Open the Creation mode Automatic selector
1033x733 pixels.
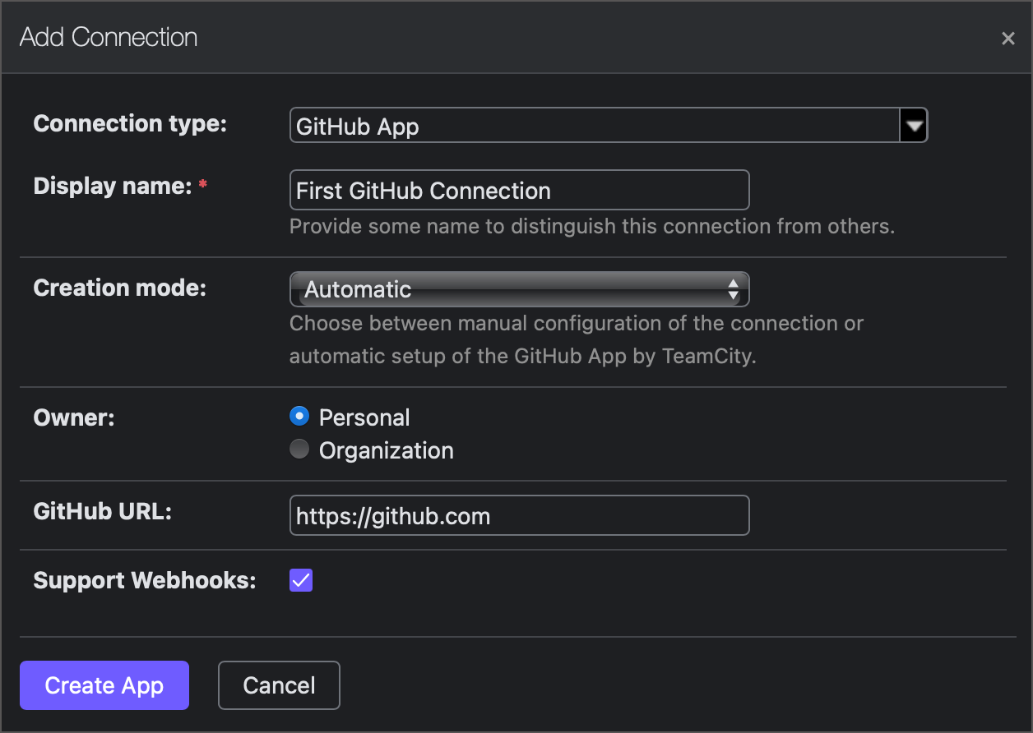click(x=519, y=289)
